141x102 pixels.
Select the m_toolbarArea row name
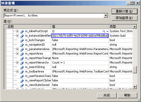35,71
